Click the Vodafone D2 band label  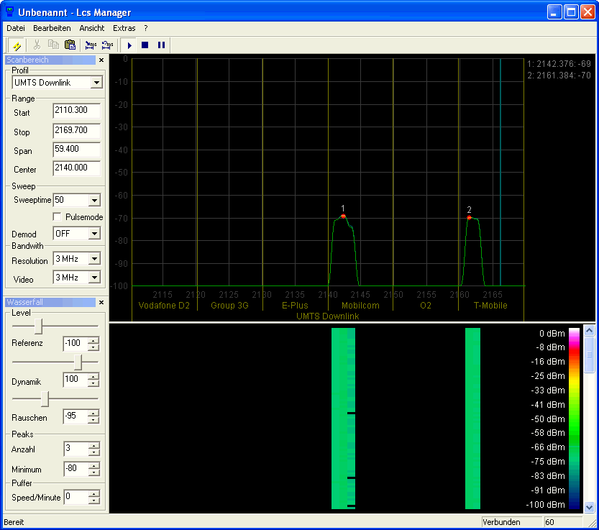tap(164, 306)
